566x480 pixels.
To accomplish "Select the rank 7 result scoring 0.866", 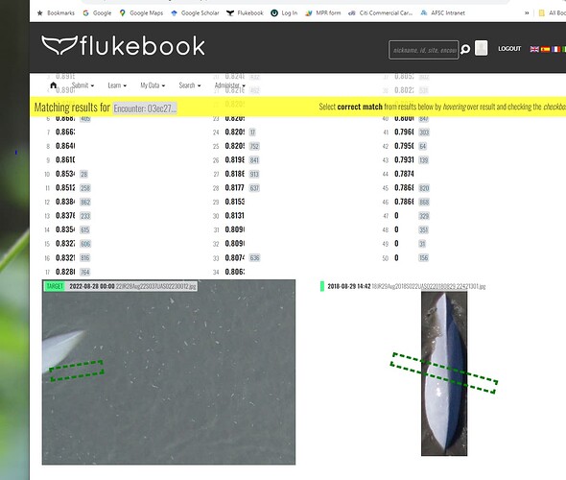I will (x=65, y=132).
